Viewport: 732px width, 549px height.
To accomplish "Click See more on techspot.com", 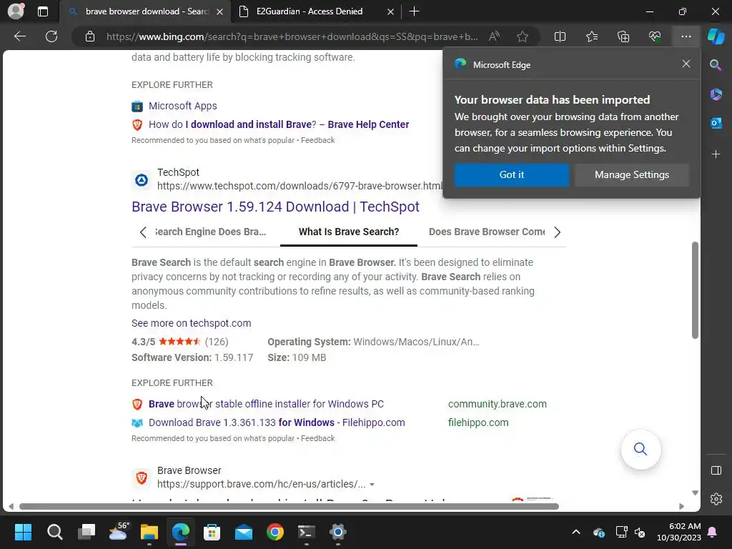I will pos(192,323).
